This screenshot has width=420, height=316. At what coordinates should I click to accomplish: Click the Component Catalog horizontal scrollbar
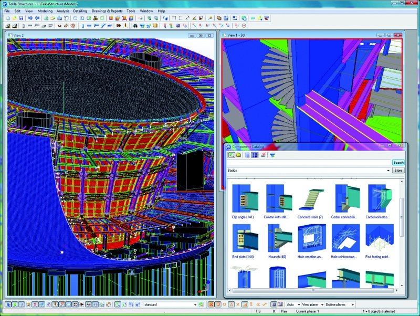(x=313, y=290)
